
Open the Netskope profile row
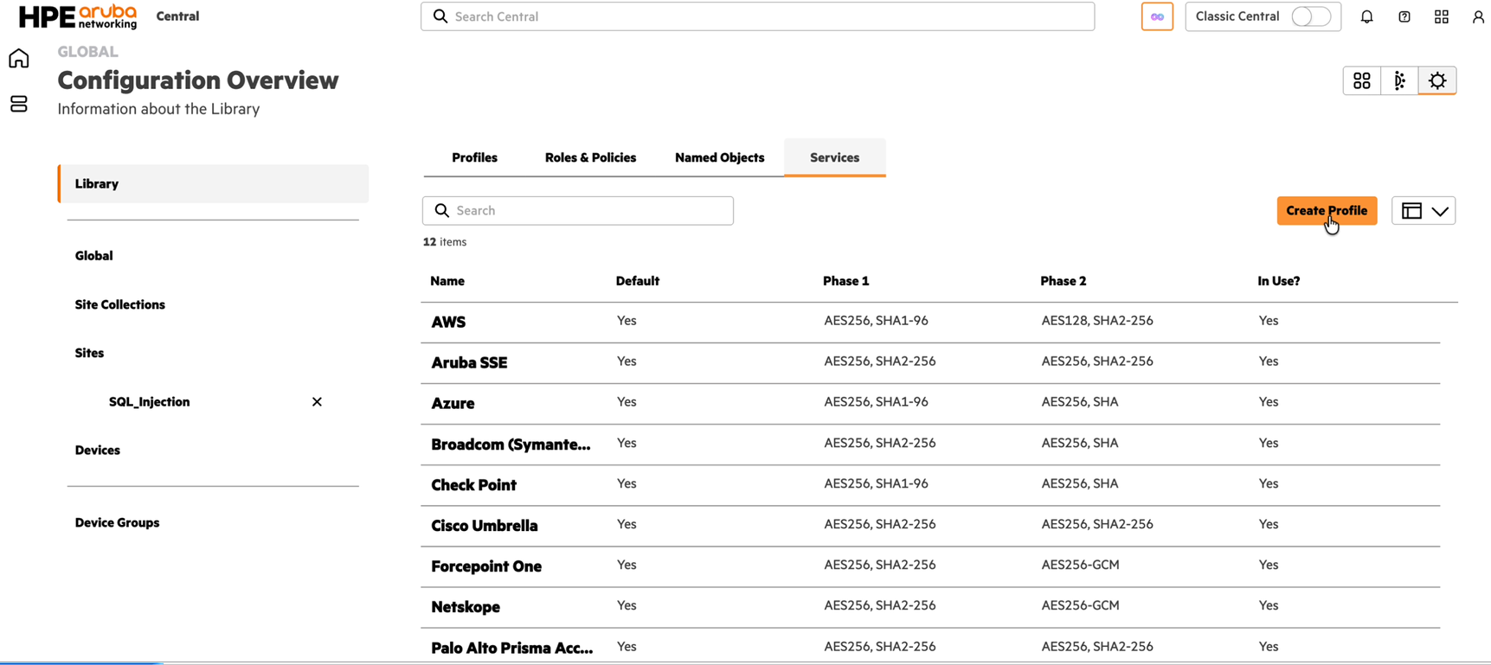(930, 607)
